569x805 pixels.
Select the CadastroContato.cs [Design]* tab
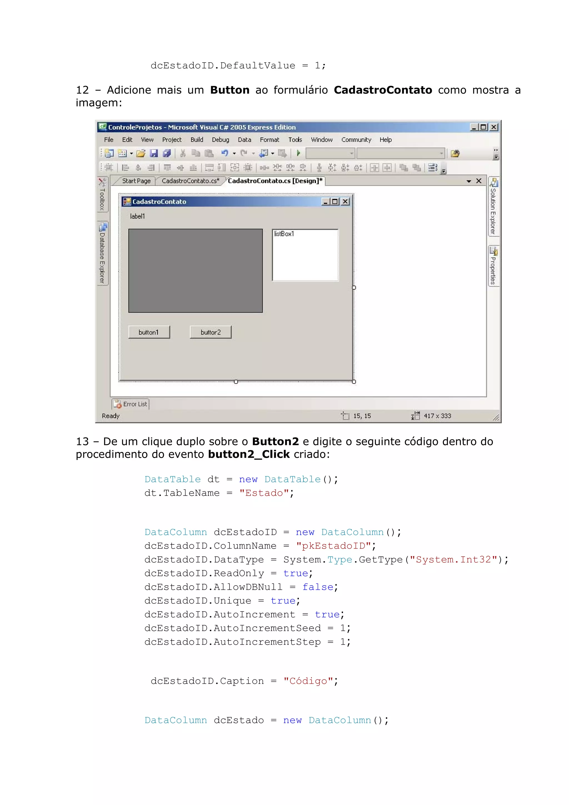point(275,181)
